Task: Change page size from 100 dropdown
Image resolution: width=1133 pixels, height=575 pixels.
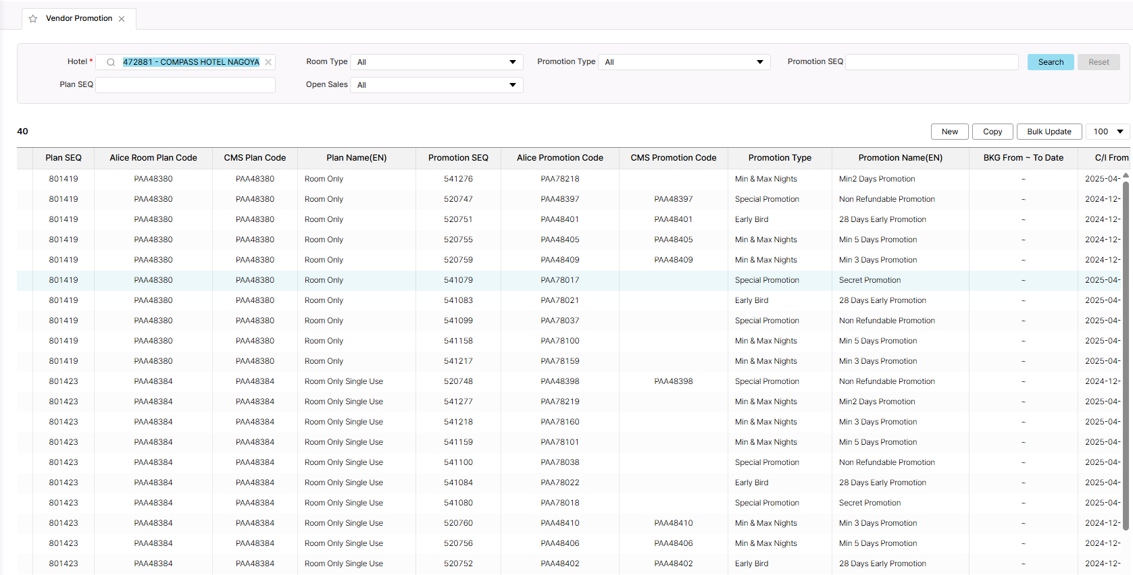Action: point(1107,132)
